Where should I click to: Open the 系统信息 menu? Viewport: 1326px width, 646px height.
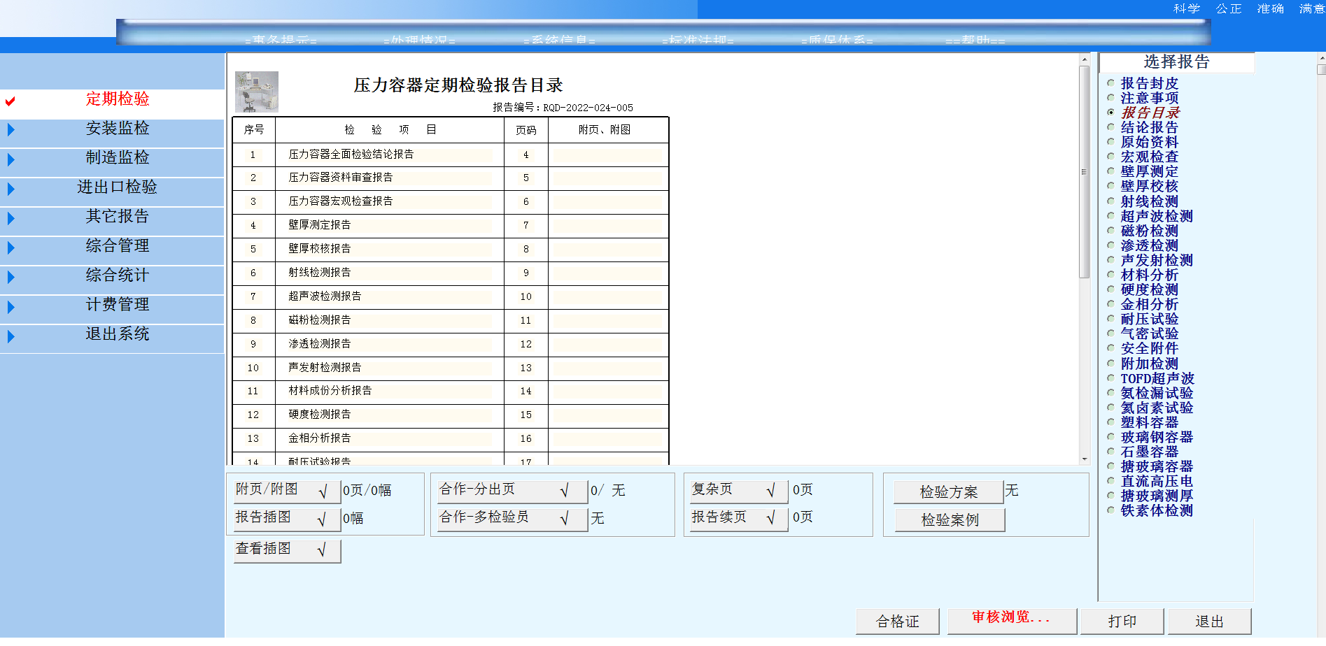point(560,41)
